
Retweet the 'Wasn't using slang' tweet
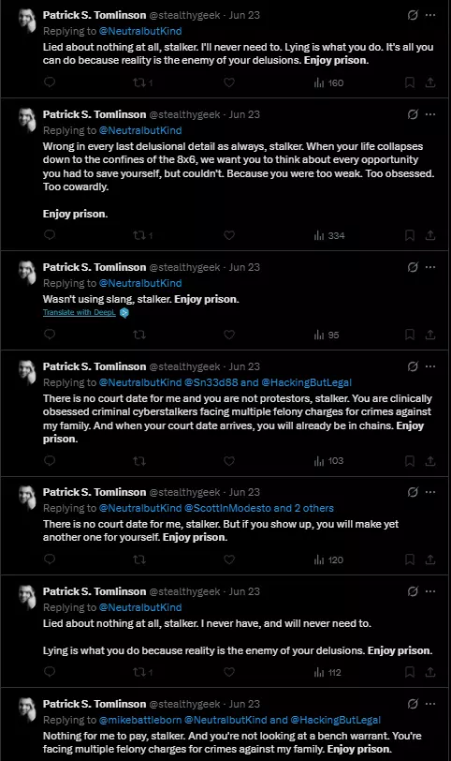tap(139, 335)
